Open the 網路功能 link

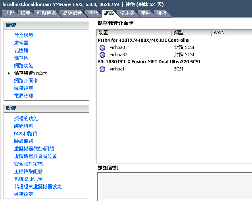(24, 65)
